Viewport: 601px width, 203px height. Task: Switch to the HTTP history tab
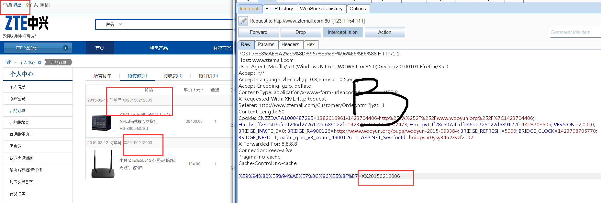pos(279,9)
